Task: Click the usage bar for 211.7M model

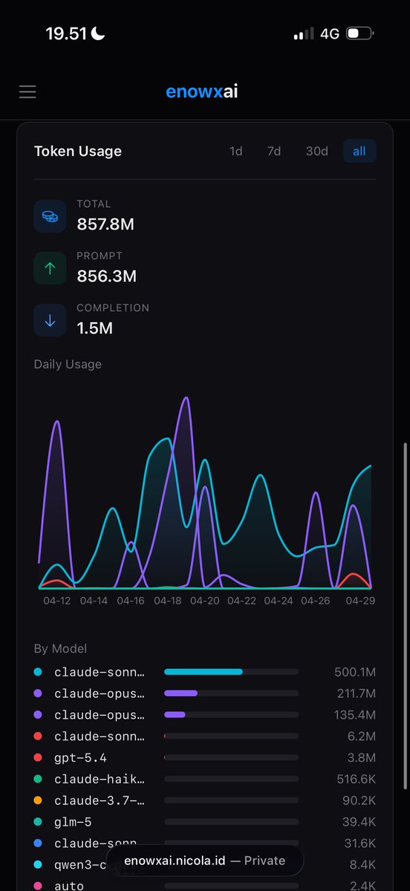Action: 231,693
